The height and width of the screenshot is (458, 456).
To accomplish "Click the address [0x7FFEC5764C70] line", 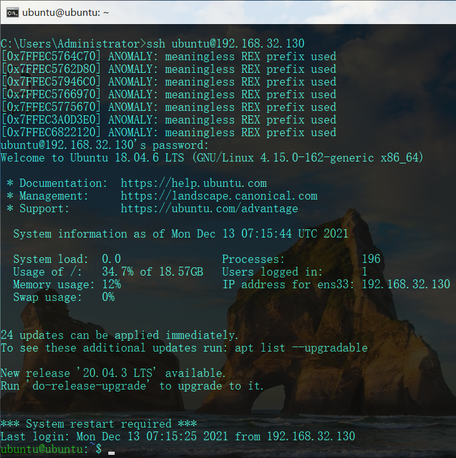I will point(168,56).
